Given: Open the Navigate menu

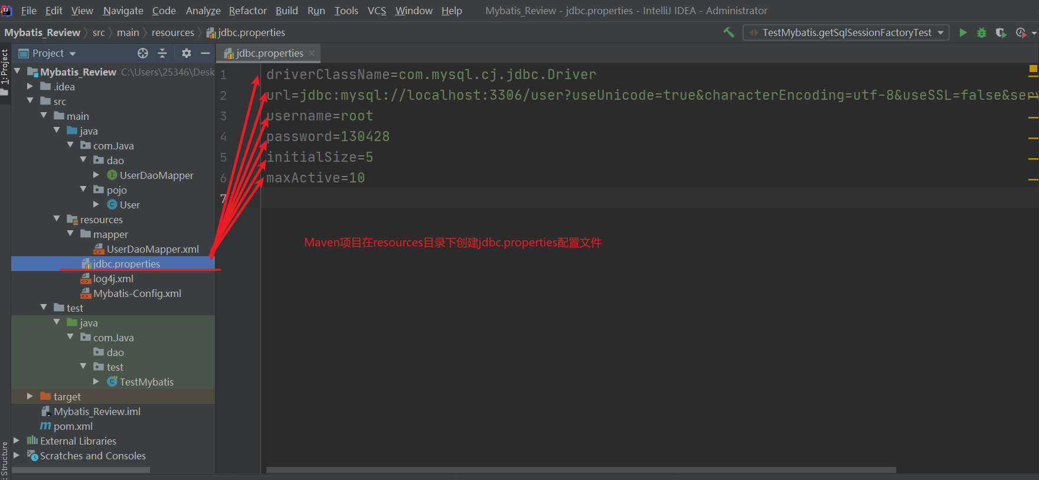Looking at the screenshot, I should (x=123, y=11).
